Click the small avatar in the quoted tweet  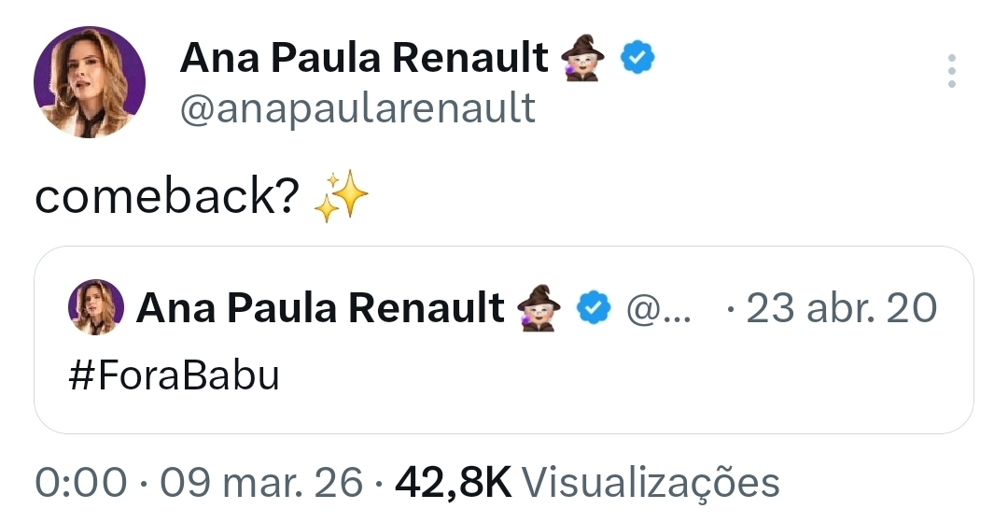pyautogui.click(x=96, y=307)
